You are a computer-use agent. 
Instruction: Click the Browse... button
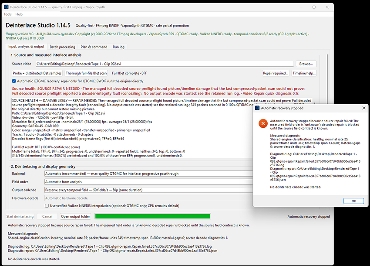coord(306,64)
